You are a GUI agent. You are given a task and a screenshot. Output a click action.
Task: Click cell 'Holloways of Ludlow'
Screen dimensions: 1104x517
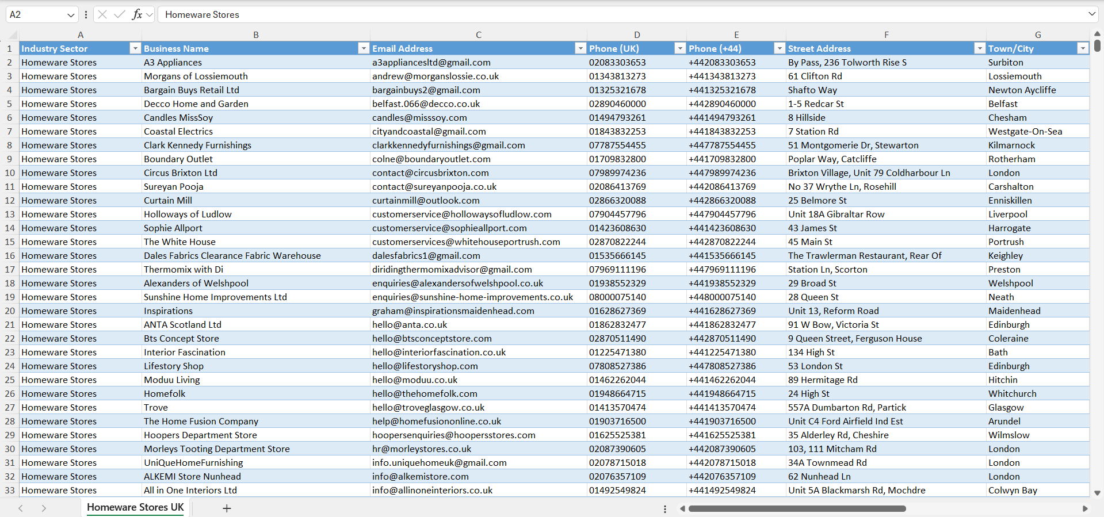pyautogui.click(x=256, y=214)
